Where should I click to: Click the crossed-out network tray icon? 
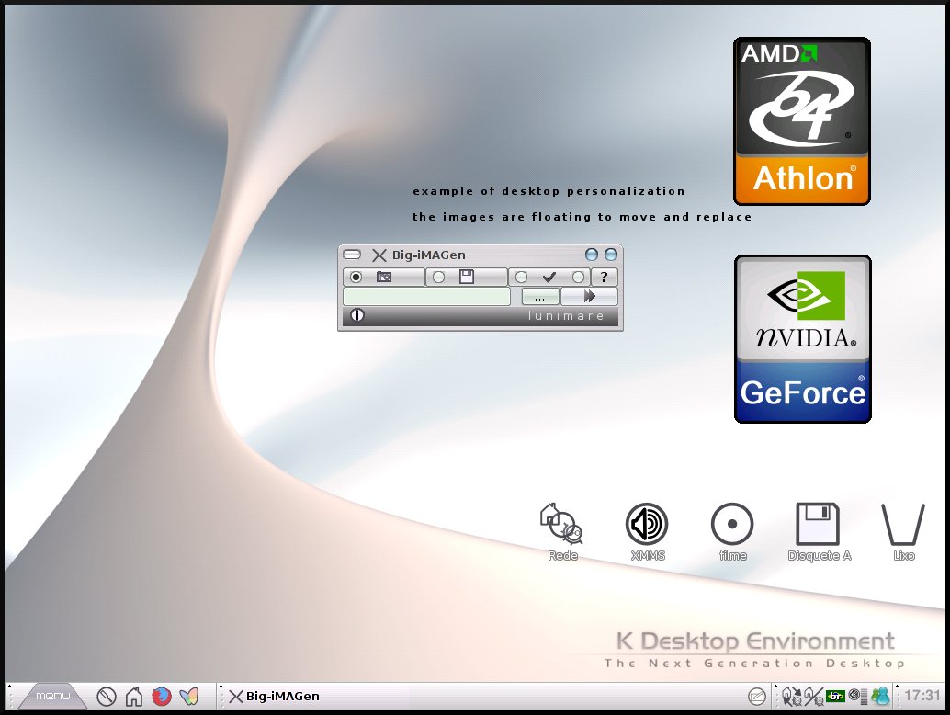coord(814,697)
